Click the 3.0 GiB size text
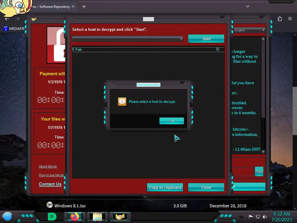 [180, 206]
